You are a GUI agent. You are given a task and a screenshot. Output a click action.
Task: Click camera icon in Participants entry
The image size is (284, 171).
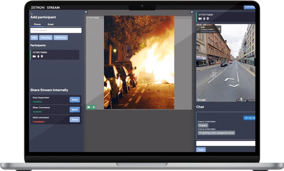pos(34,56)
